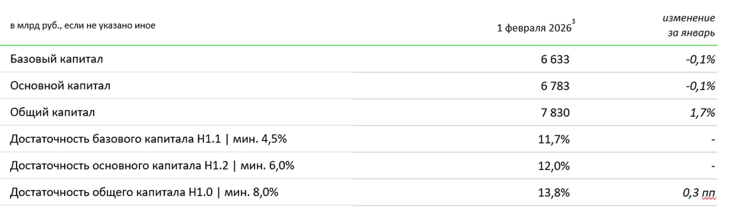The height and width of the screenshot is (212, 745).
Task: Click the -0,1% change for Основной капитал
Action: pyautogui.click(x=700, y=86)
